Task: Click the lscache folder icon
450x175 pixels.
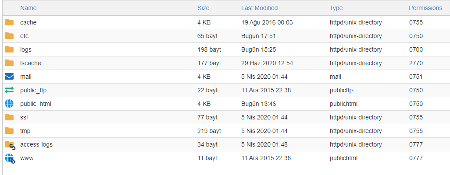Action: (9, 63)
